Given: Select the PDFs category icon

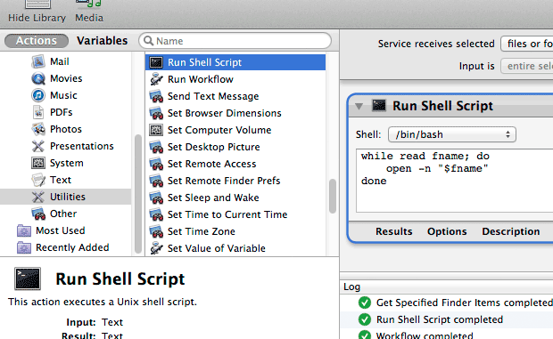Looking at the screenshot, I should [x=38, y=112].
